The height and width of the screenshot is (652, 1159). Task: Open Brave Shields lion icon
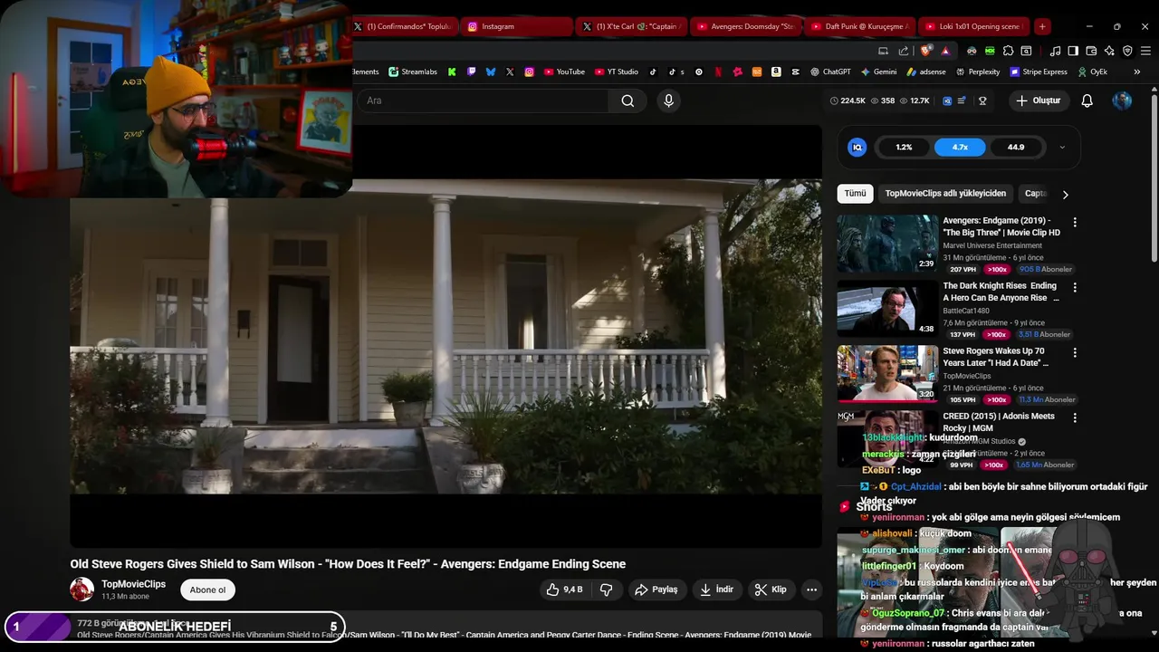pyautogui.click(x=924, y=51)
